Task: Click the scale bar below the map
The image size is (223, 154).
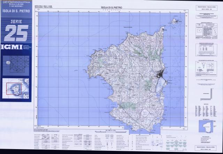Action: (x=111, y=132)
